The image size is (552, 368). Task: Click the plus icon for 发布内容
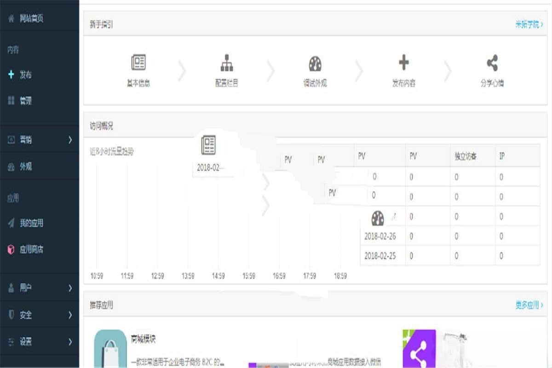(403, 63)
